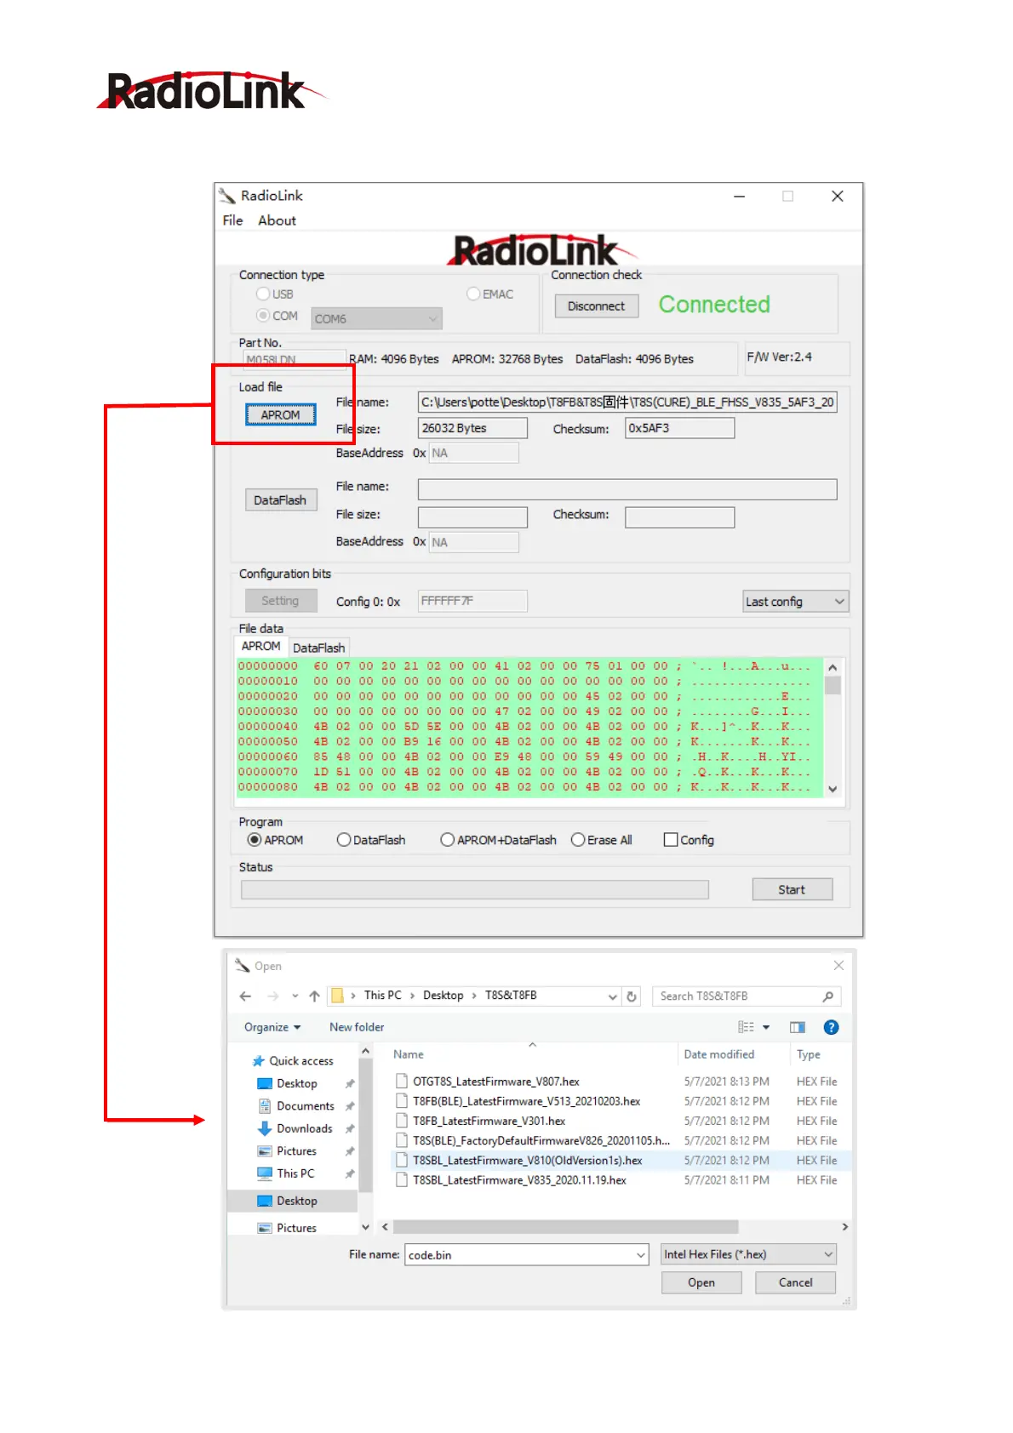This screenshot has height=1433, width=1013.
Task: Click the Open button in dialog
Action: [701, 1282]
